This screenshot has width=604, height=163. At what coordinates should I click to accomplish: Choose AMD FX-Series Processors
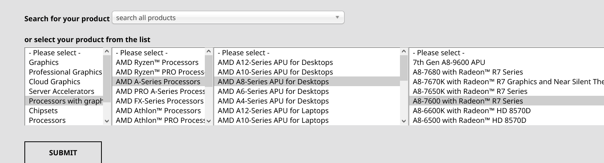tap(159, 101)
